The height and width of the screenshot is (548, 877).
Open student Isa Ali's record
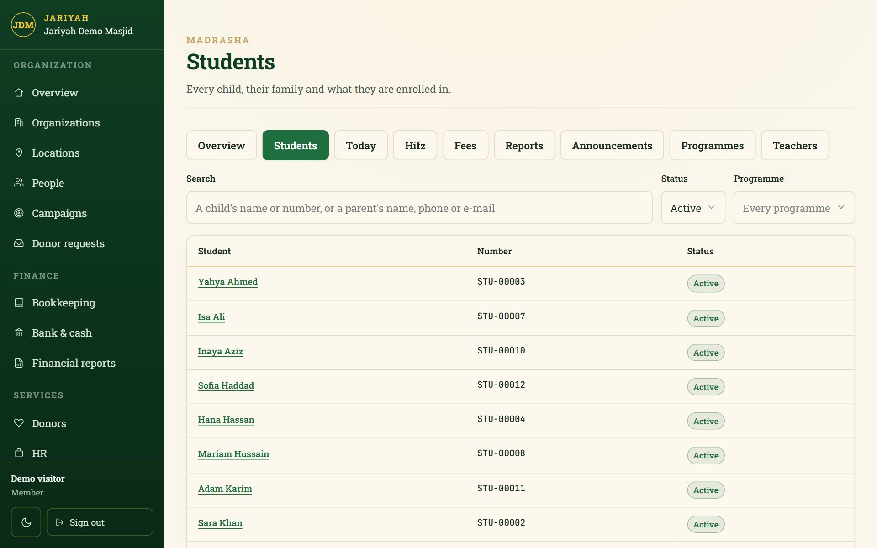pos(211,317)
